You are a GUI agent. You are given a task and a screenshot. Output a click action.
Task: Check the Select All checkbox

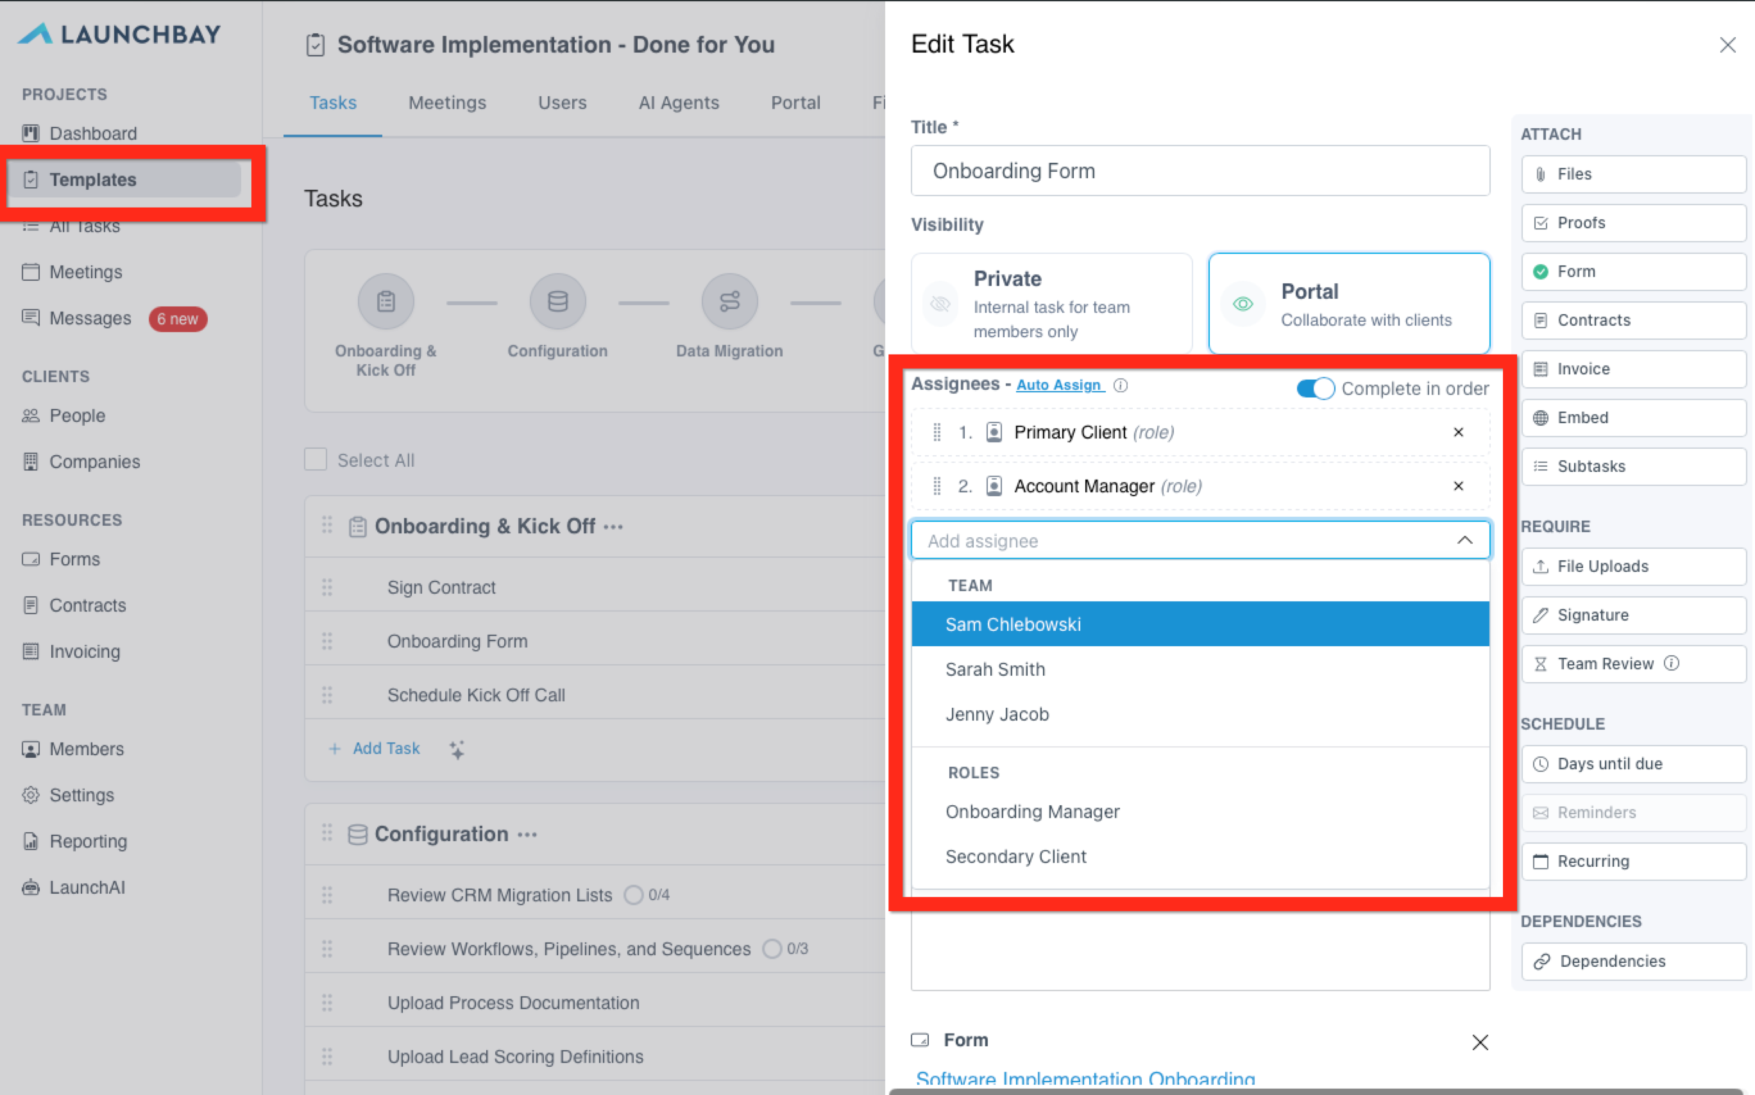(316, 460)
